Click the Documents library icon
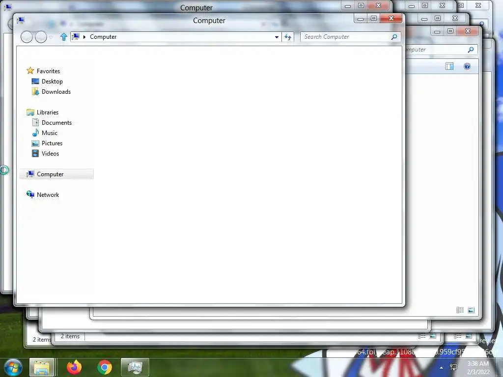503x377 pixels. (35, 122)
